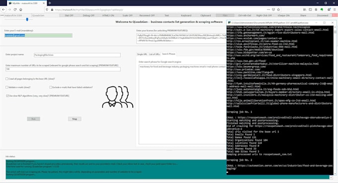The image size is (338, 183).
Task: Click the job status scrollbar down arrow
Action: tap(331, 178)
